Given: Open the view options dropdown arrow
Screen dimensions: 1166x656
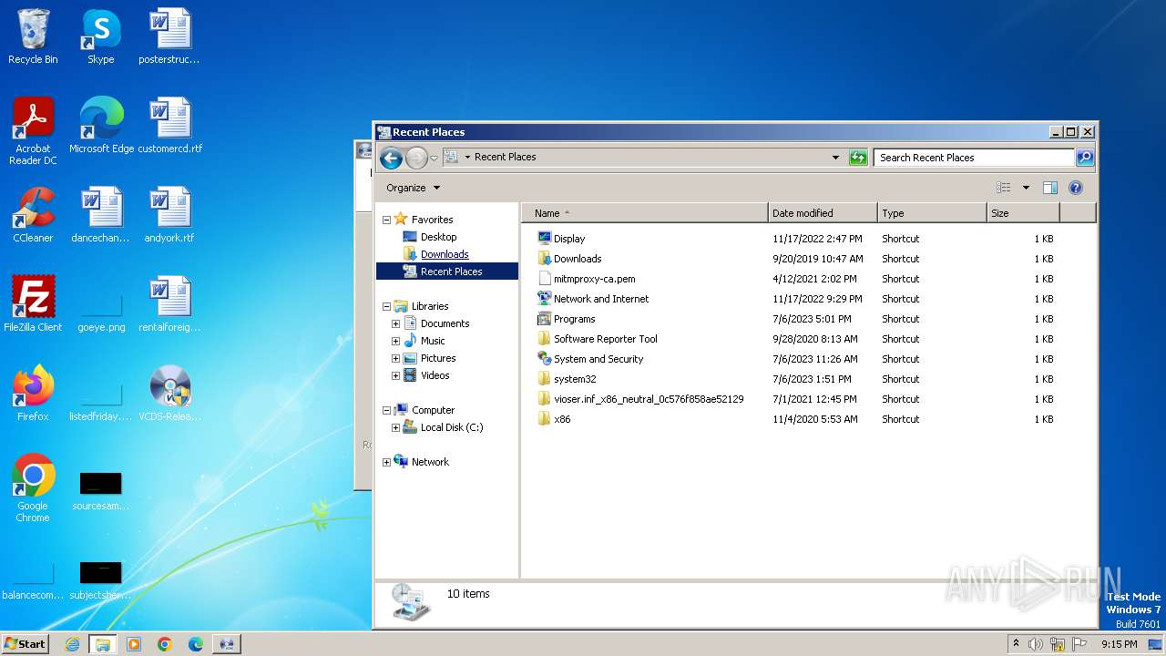Looking at the screenshot, I should coord(1026,188).
